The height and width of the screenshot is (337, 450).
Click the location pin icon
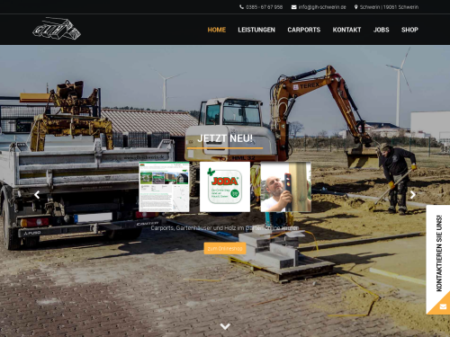(x=355, y=7)
